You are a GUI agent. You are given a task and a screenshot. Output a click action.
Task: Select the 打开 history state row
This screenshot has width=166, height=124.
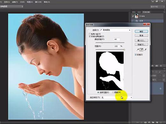click(147, 21)
